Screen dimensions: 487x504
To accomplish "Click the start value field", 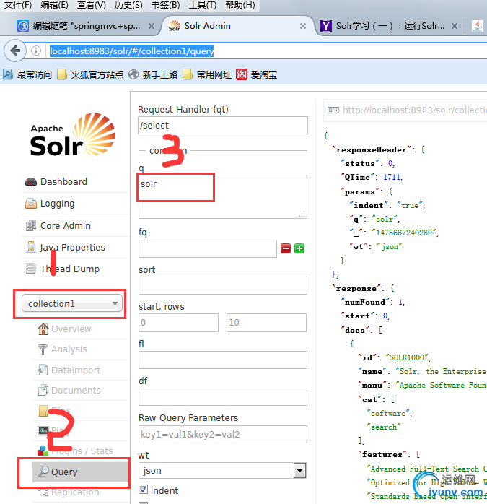I will pos(178,323).
